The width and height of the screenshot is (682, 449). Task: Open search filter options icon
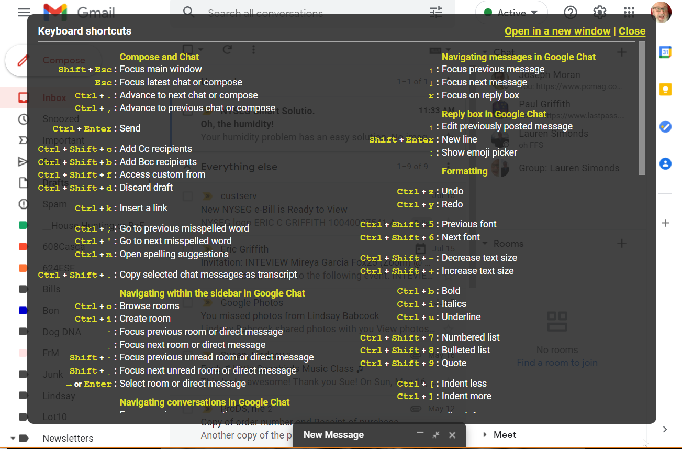[436, 12]
